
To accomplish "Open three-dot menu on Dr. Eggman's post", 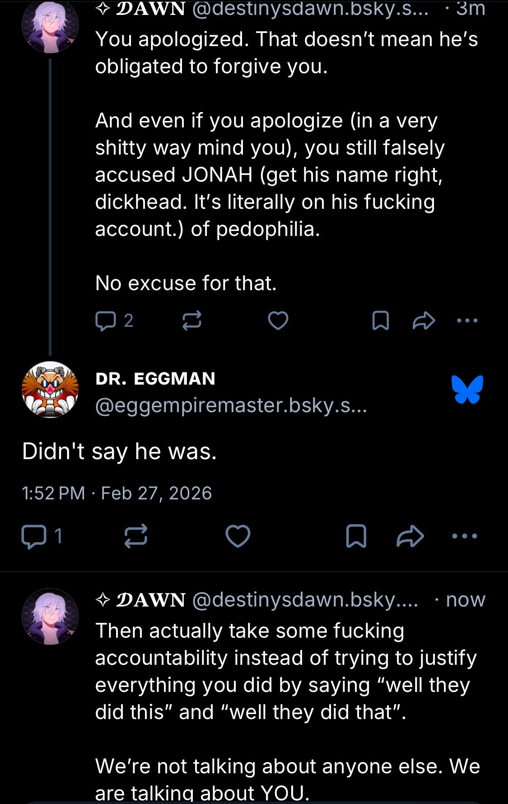I will tap(464, 536).
